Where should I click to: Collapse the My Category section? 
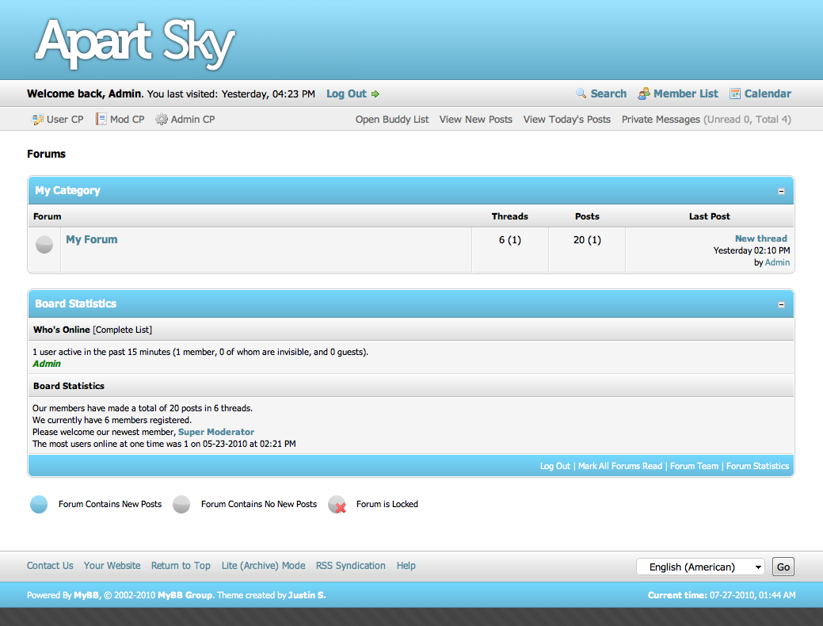point(781,191)
